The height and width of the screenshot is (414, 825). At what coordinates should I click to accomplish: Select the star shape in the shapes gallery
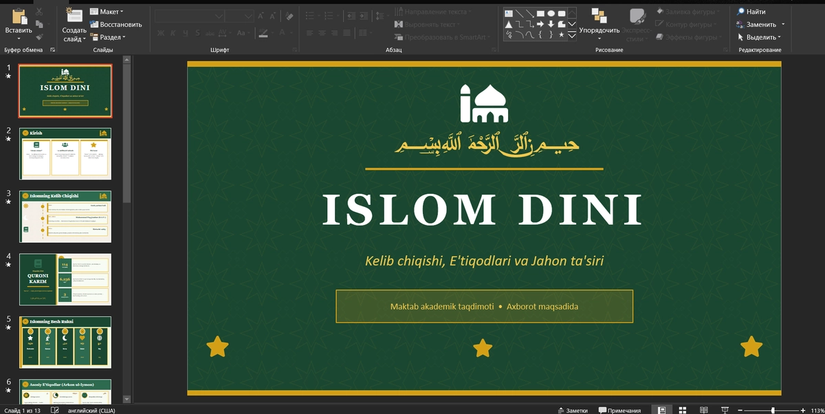coord(562,35)
